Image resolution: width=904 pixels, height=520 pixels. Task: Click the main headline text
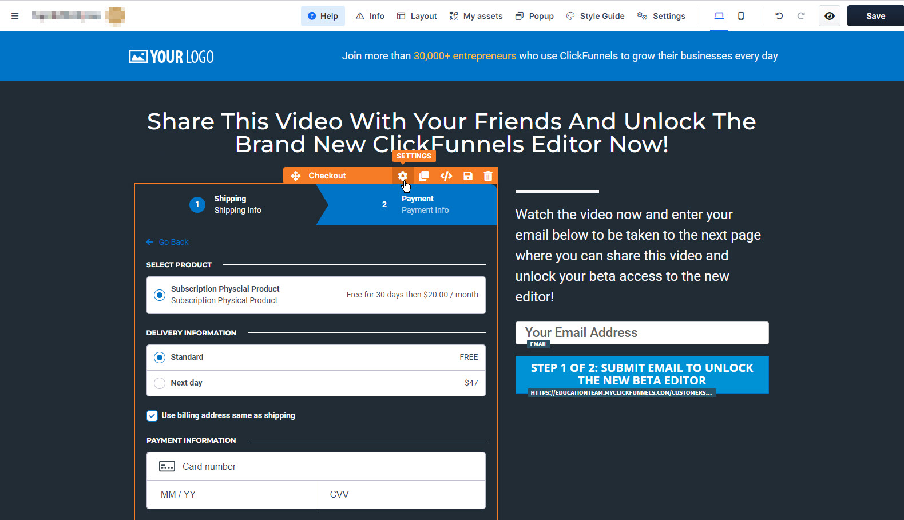click(451, 133)
